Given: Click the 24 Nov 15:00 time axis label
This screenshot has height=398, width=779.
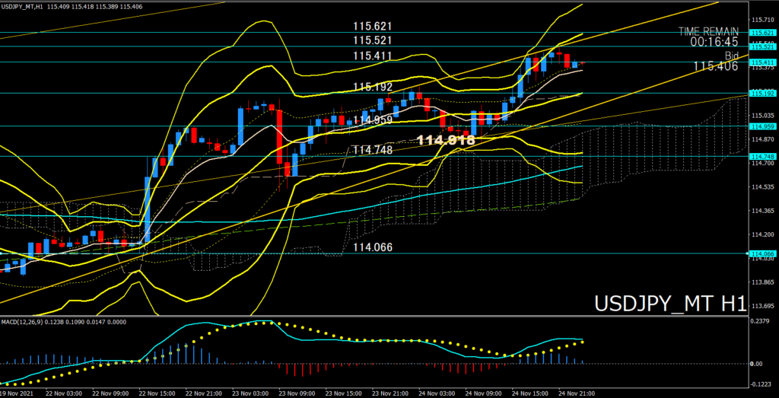Looking at the screenshot, I should click(x=532, y=393).
